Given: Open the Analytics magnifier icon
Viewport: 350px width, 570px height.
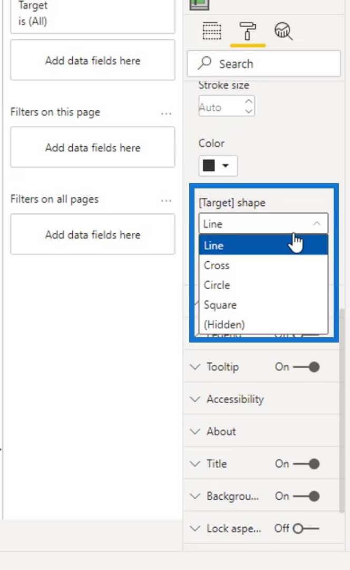Looking at the screenshot, I should pyautogui.click(x=283, y=31).
